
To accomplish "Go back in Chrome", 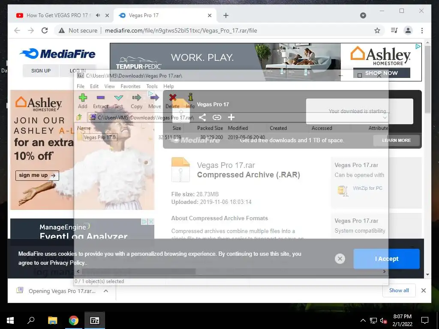I will 17,30.
